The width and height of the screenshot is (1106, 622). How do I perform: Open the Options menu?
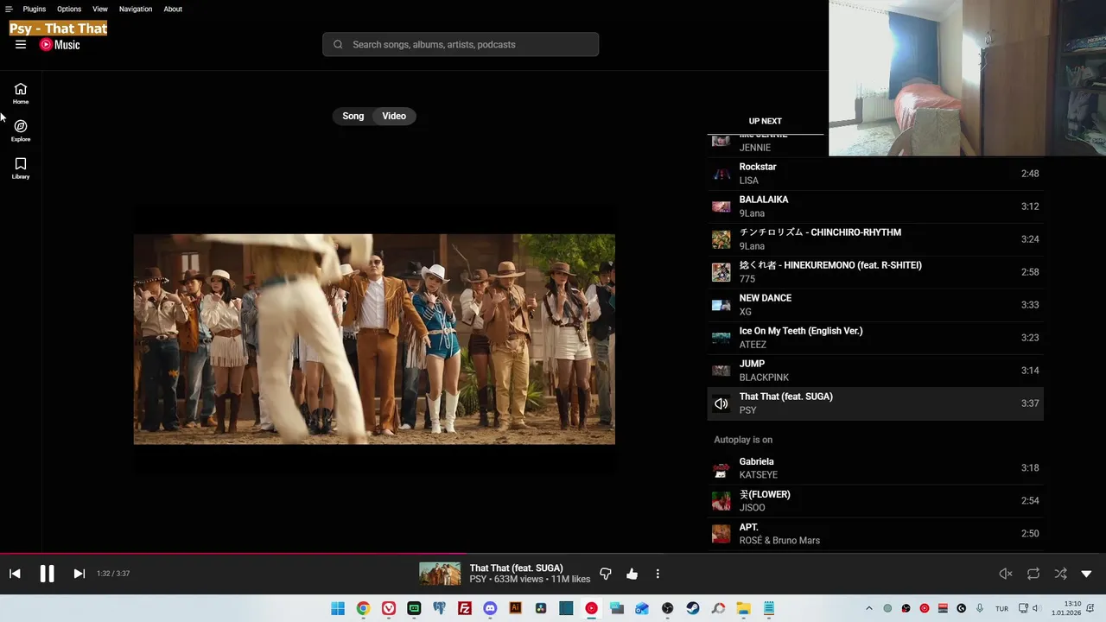coord(69,9)
